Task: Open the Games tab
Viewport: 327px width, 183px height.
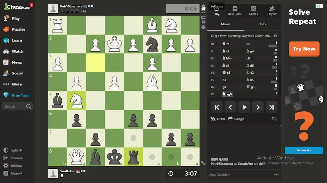Action: (253, 11)
